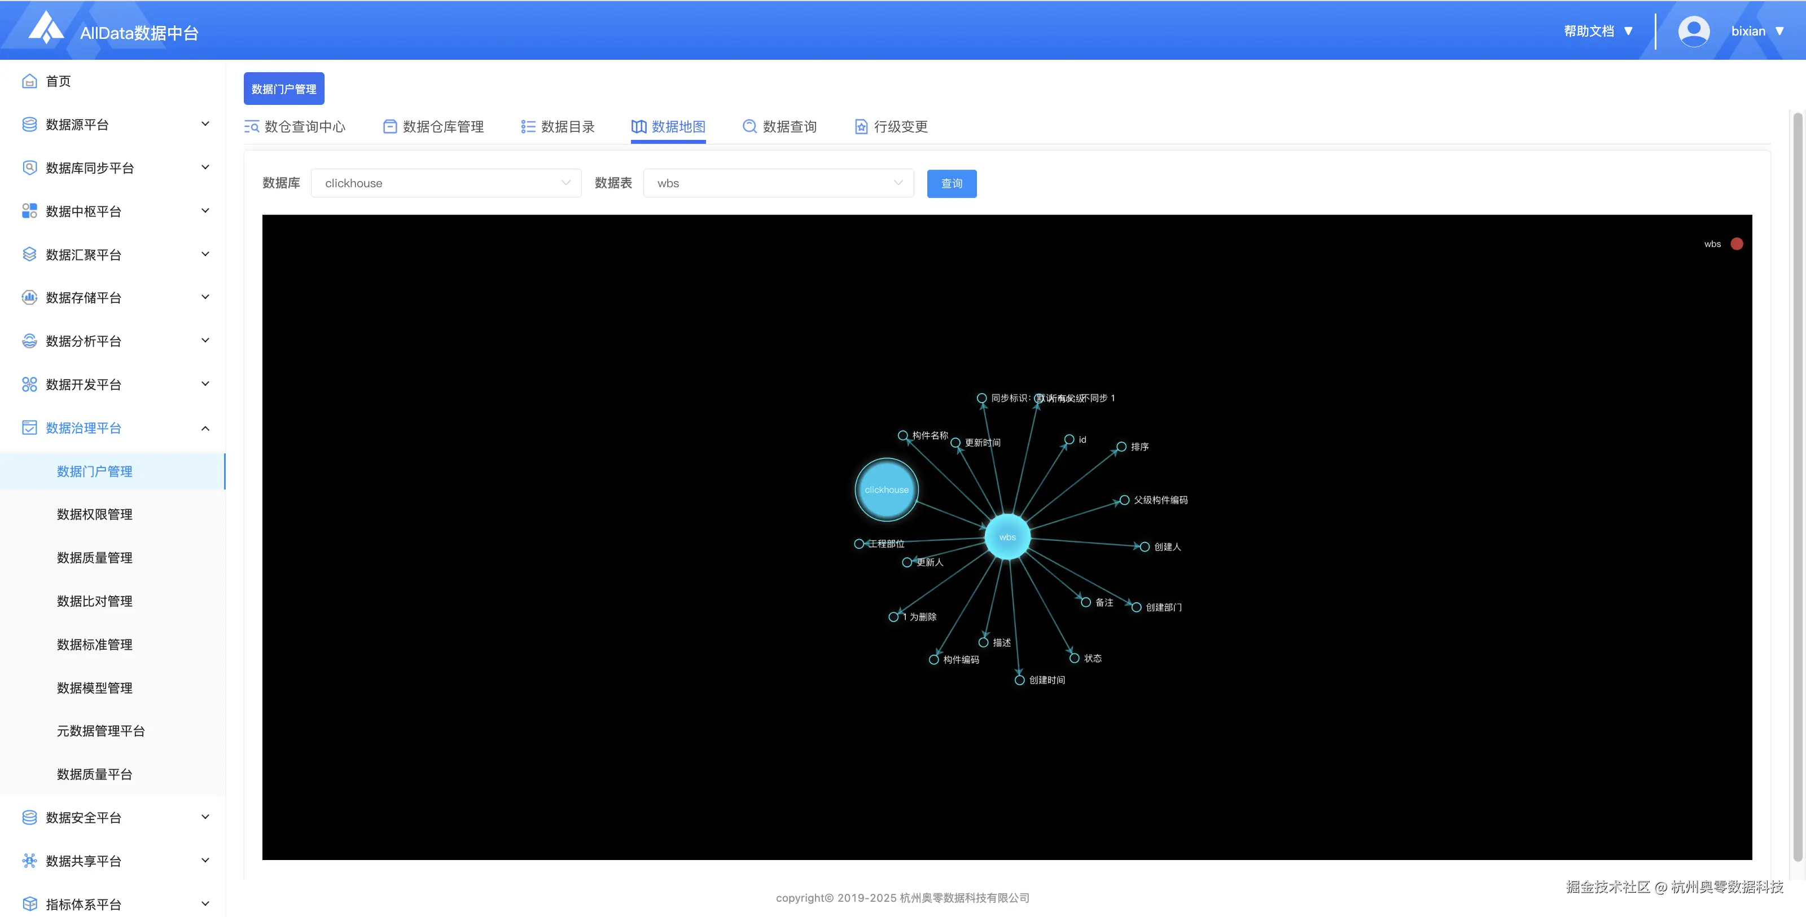Click the id graph node
The width and height of the screenshot is (1806, 917).
pos(1069,440)
